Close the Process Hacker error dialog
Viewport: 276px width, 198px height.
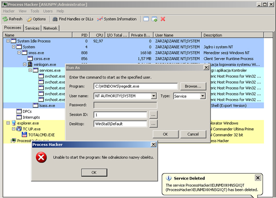coord(153,144)
